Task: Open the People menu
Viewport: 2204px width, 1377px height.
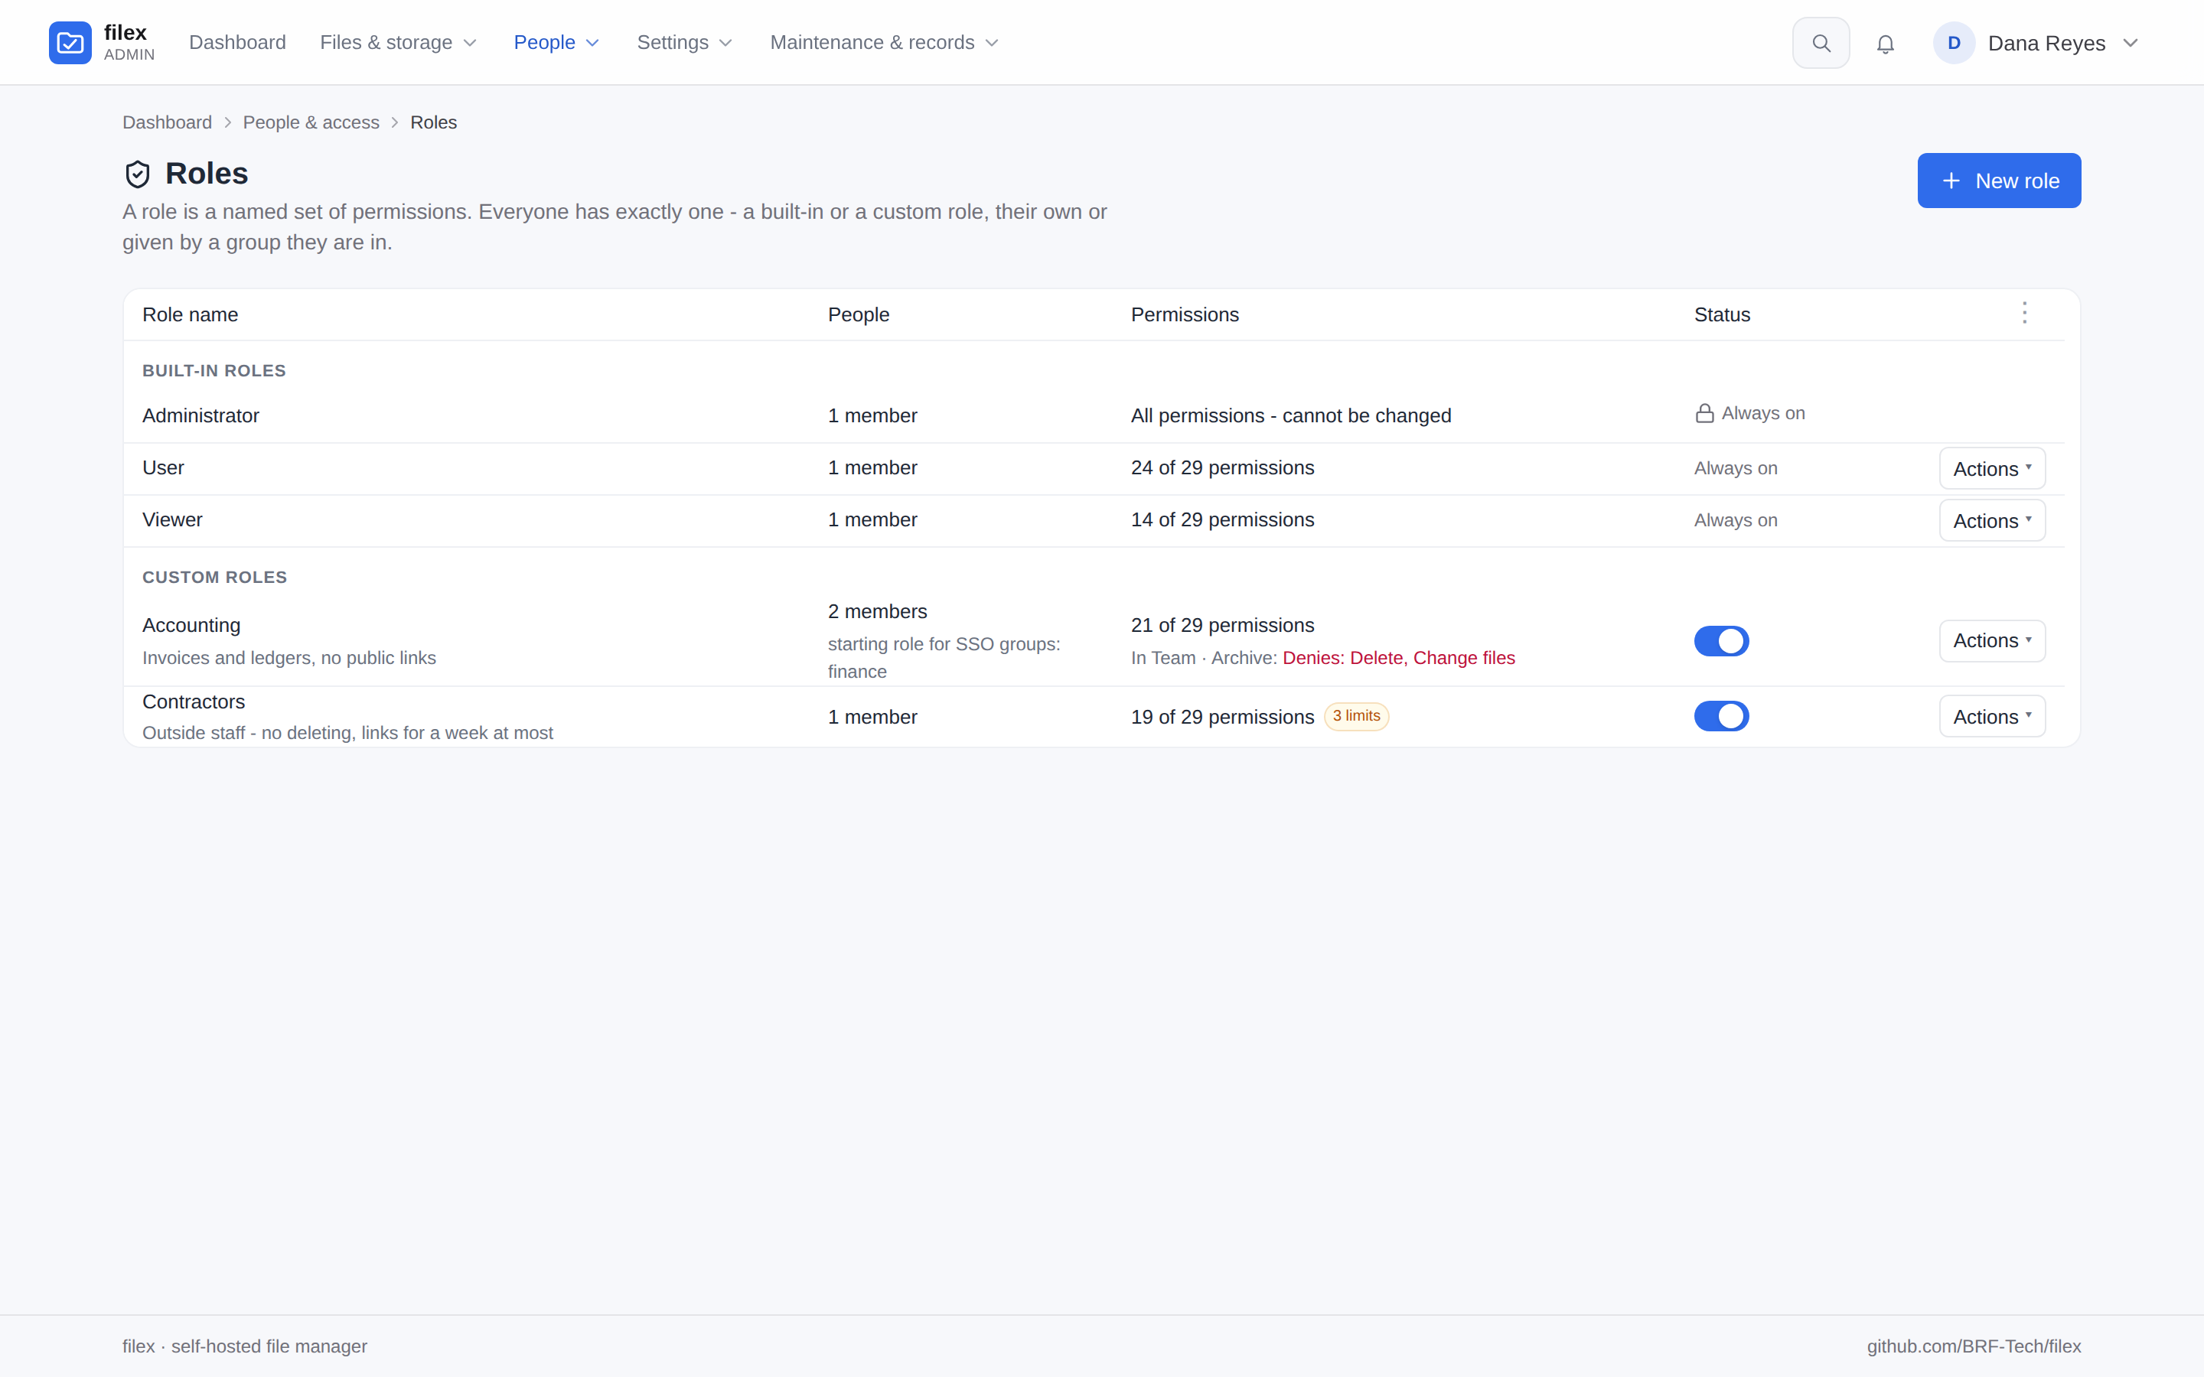Action: [x=556, y=43]
